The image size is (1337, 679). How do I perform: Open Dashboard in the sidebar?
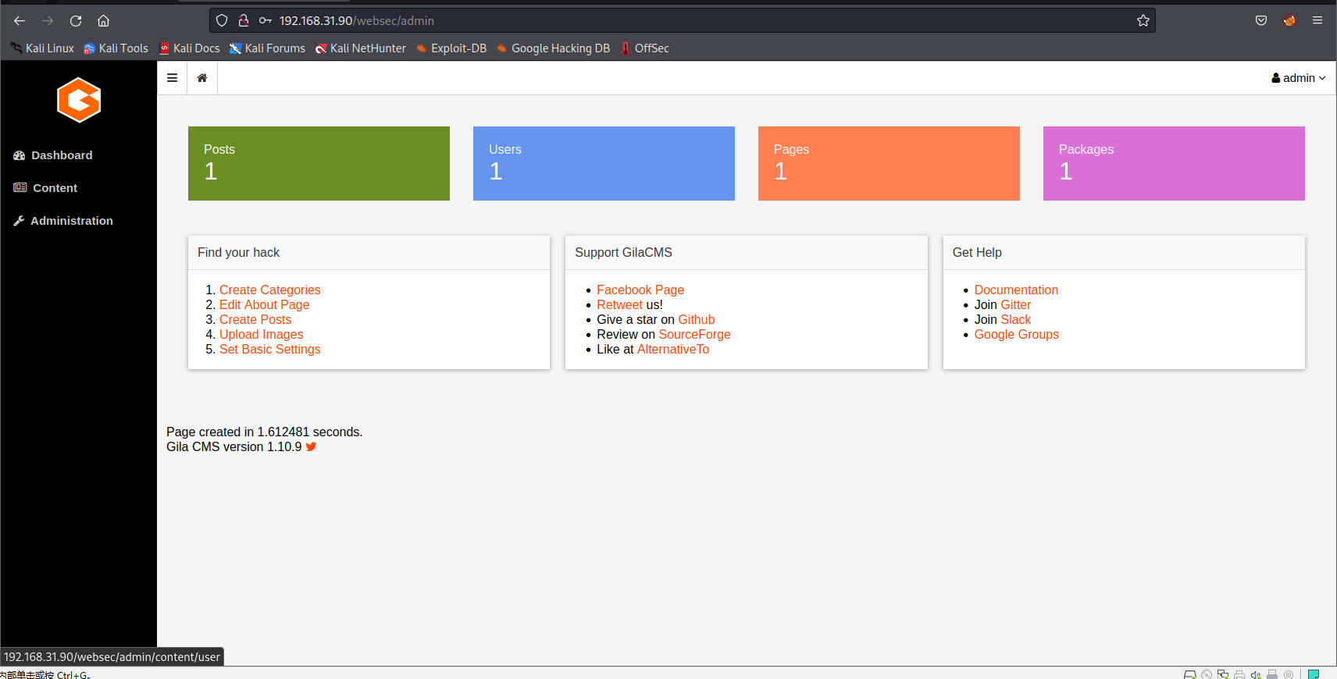pos(53,155)
